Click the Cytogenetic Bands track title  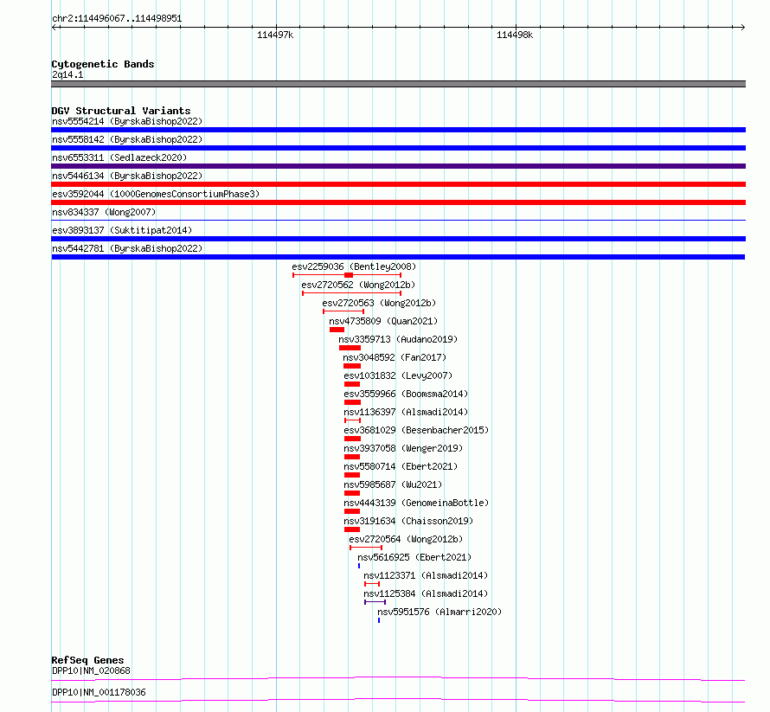tap(103, 64)
